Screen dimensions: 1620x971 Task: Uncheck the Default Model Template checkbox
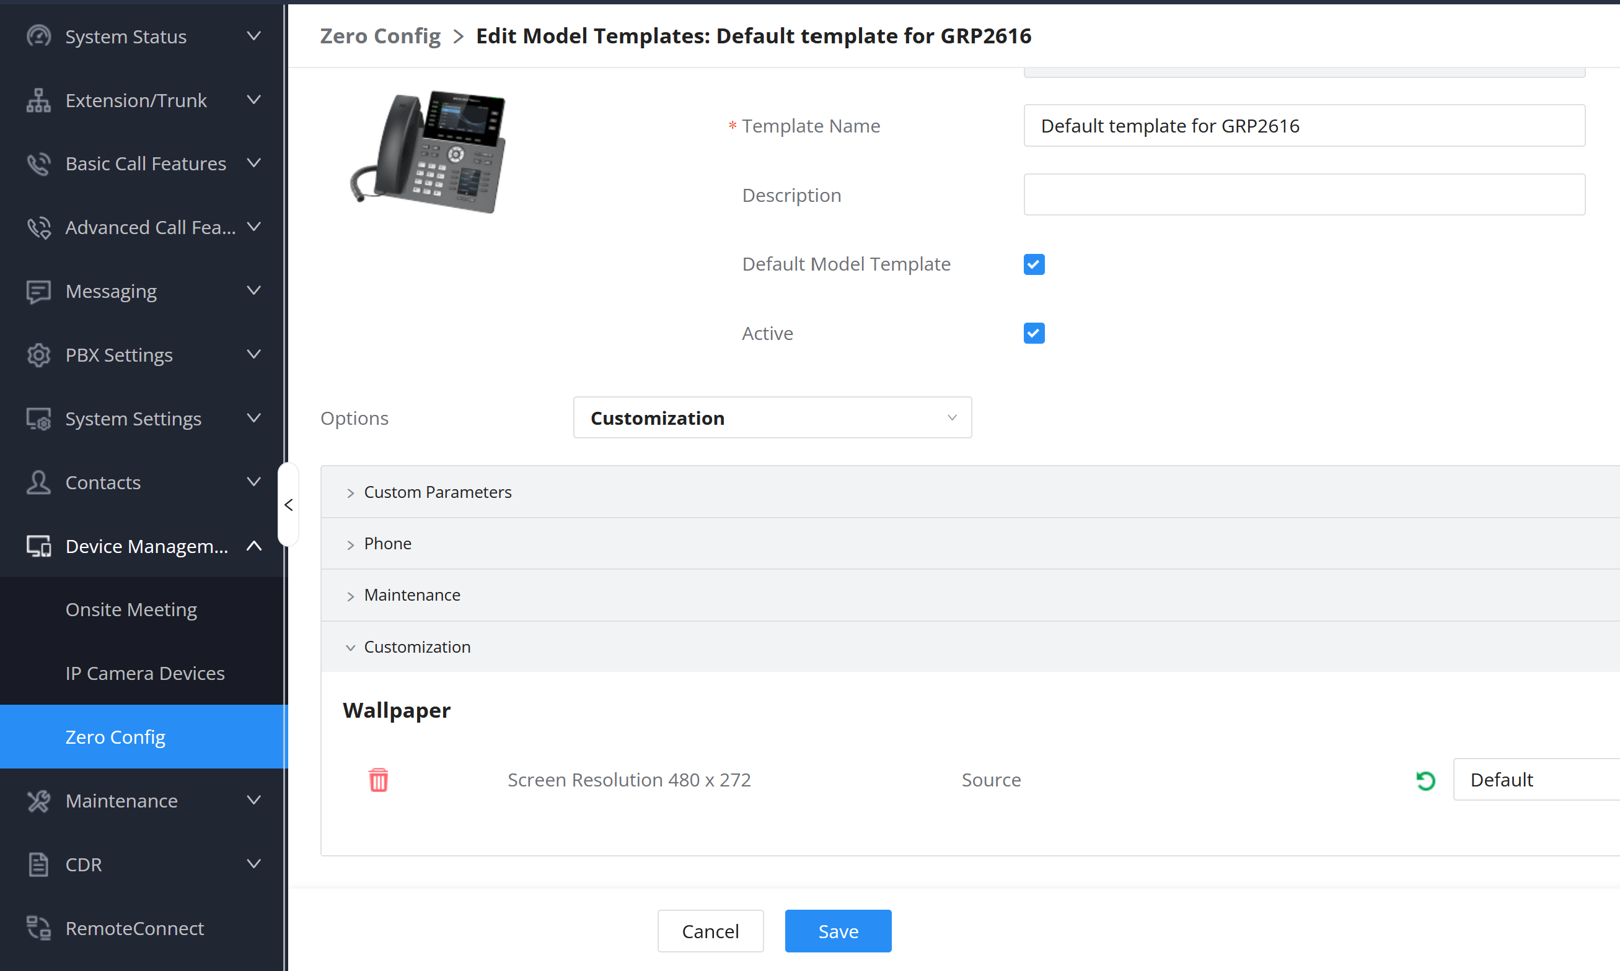(x=1033, y=264)
